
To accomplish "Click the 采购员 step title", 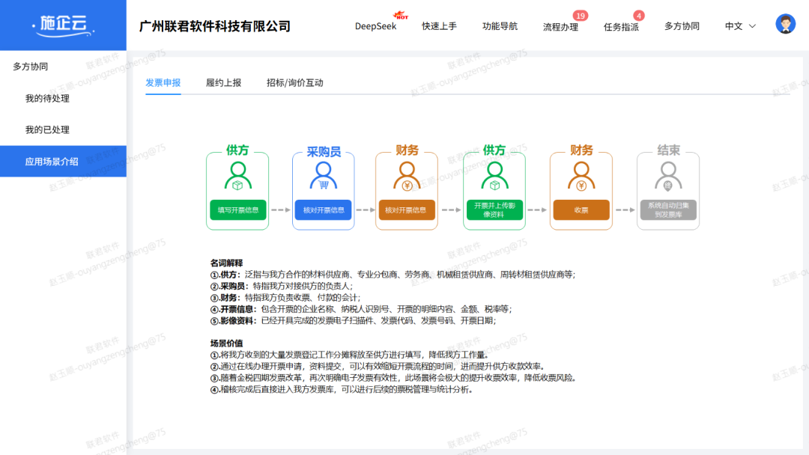I will tap(324, 151).
